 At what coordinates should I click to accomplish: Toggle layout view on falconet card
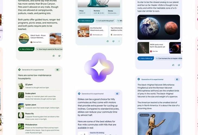click(177, 79)
